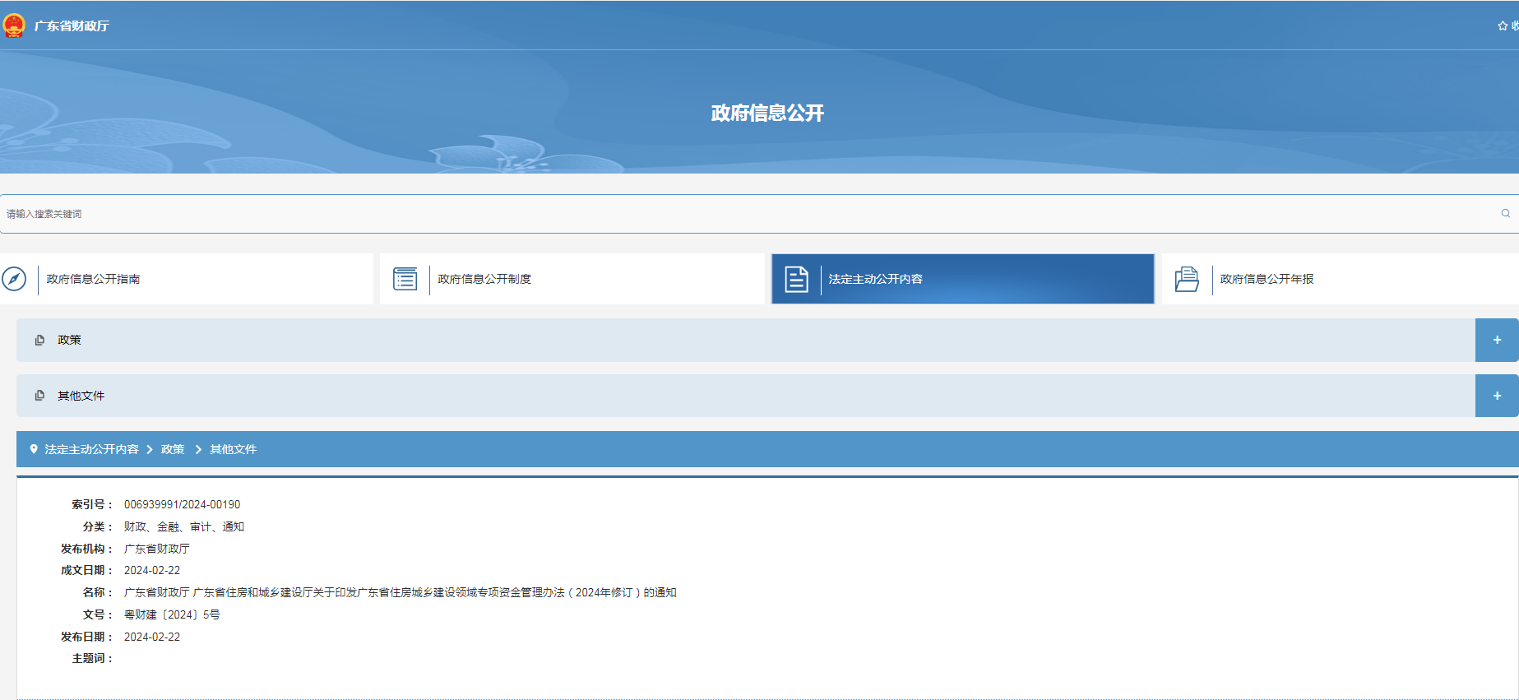Viewport: 1519px width, 700px height.
Task: Focus the keyword search input field
Action: tap(740, 214)
